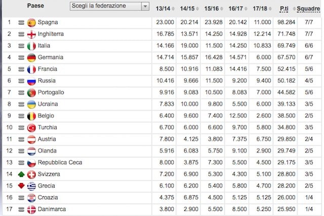Viewport: 324px width, 216px height.
Task: Click the 13/14 season column header
Action: click(x=164, y=9)
